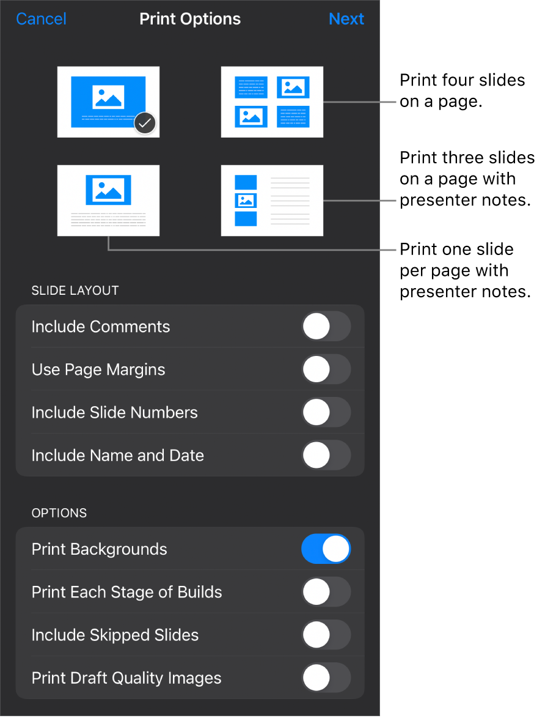Image resolution: width=545 pixels, height=718 pixels.
Task: Tap Cancel to dismiss Print Options
Action: (x=41, y=19)
